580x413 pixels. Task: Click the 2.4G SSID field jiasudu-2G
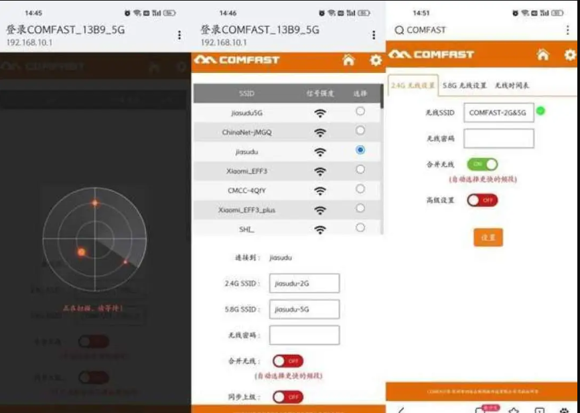click(304, 284)
